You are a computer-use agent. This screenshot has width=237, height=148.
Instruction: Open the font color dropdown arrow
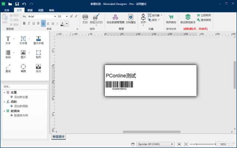coord(67,24)
